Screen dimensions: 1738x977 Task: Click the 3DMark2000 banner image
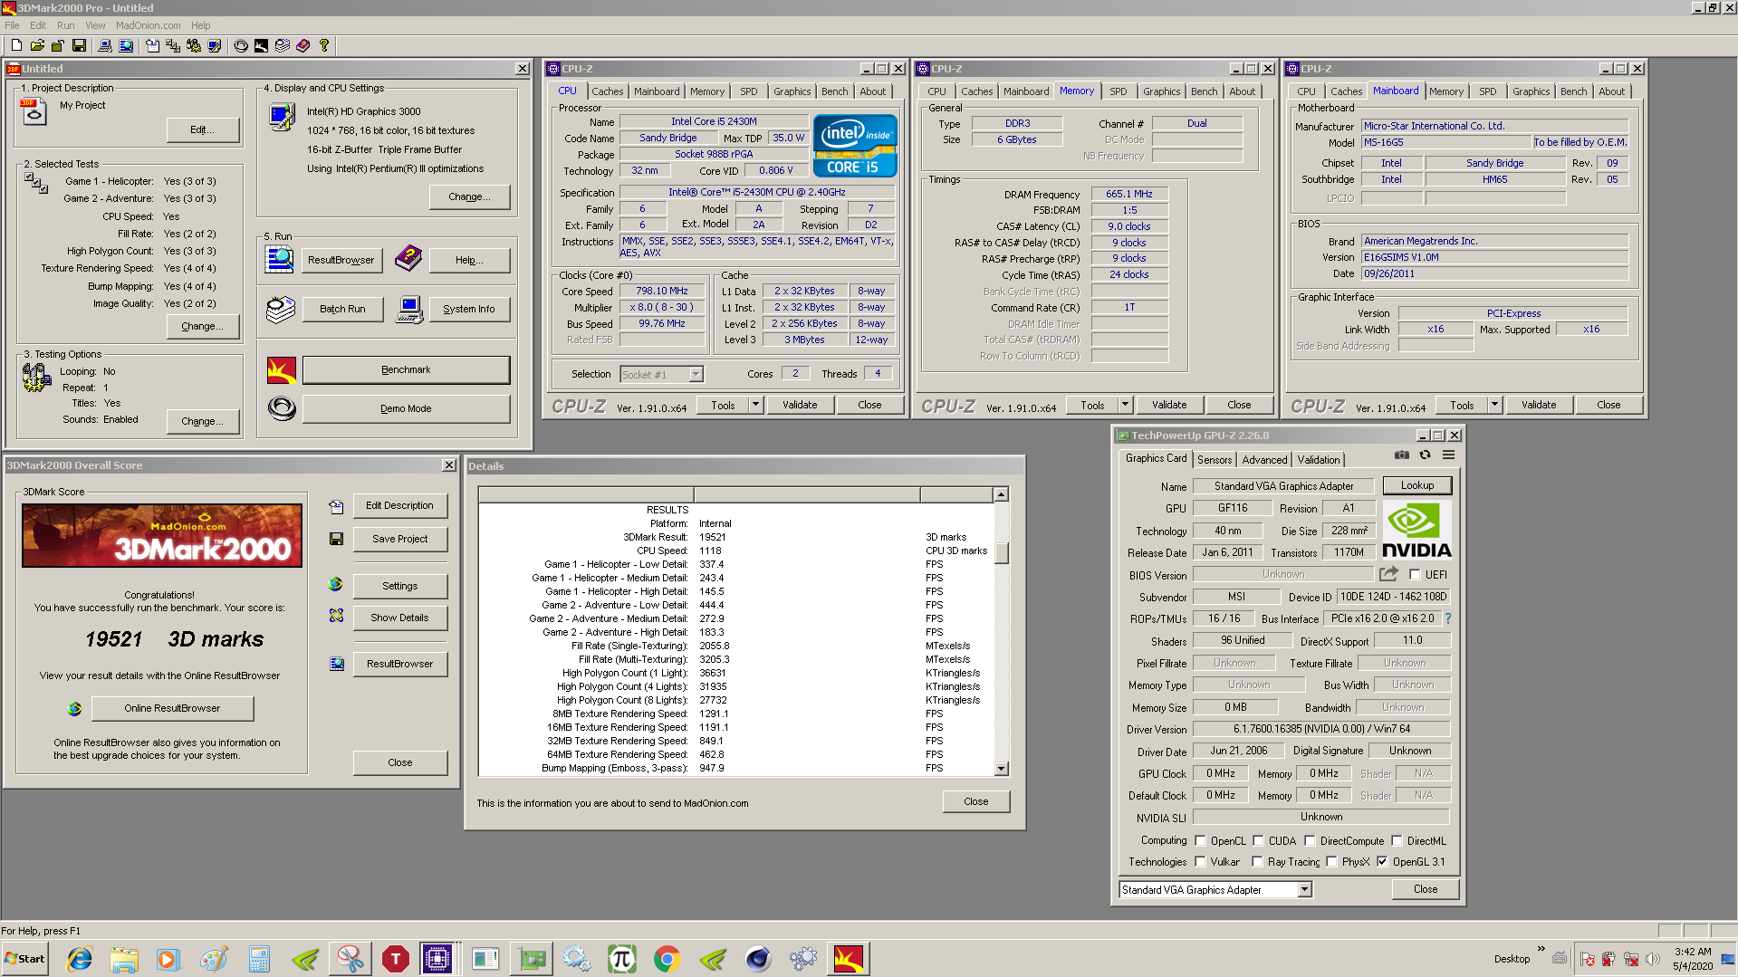click(162, 536)
